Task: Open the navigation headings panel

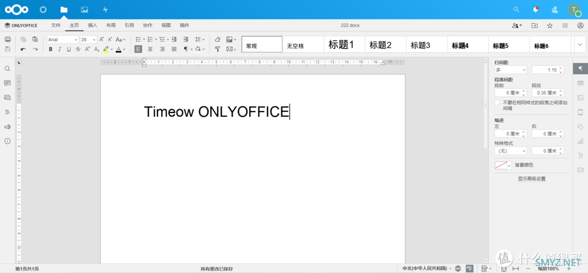Action: coord(7,112)
